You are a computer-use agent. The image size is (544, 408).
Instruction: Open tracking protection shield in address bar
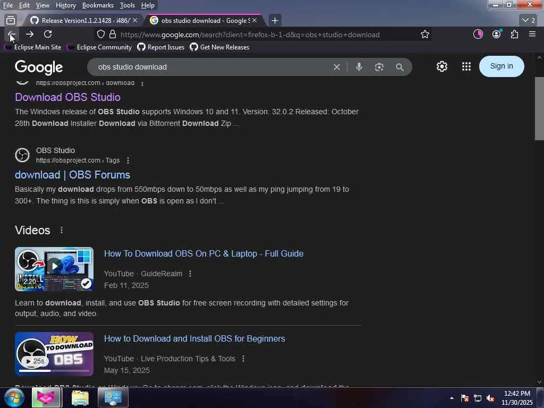100,35
